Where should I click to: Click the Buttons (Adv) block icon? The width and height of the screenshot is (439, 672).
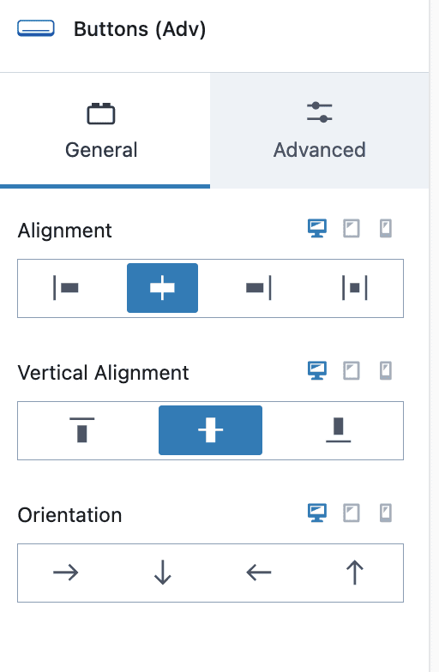[x=36, y=29]
